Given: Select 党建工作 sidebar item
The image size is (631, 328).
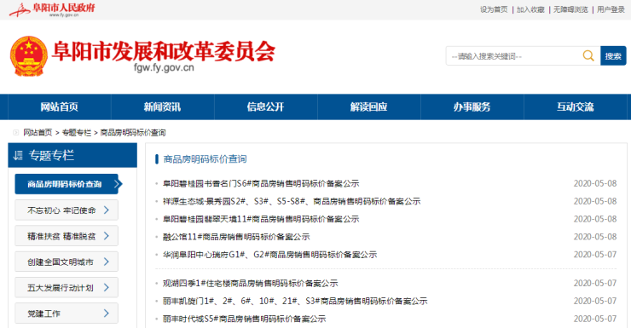Looking at the screenshot, I should pos(67,314).
